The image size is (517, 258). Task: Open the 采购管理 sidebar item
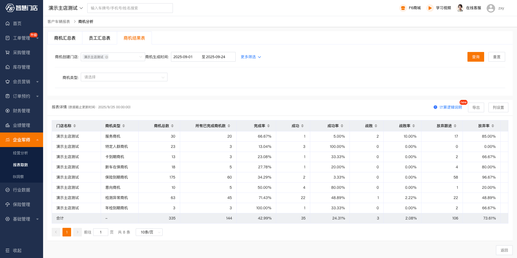22,53
